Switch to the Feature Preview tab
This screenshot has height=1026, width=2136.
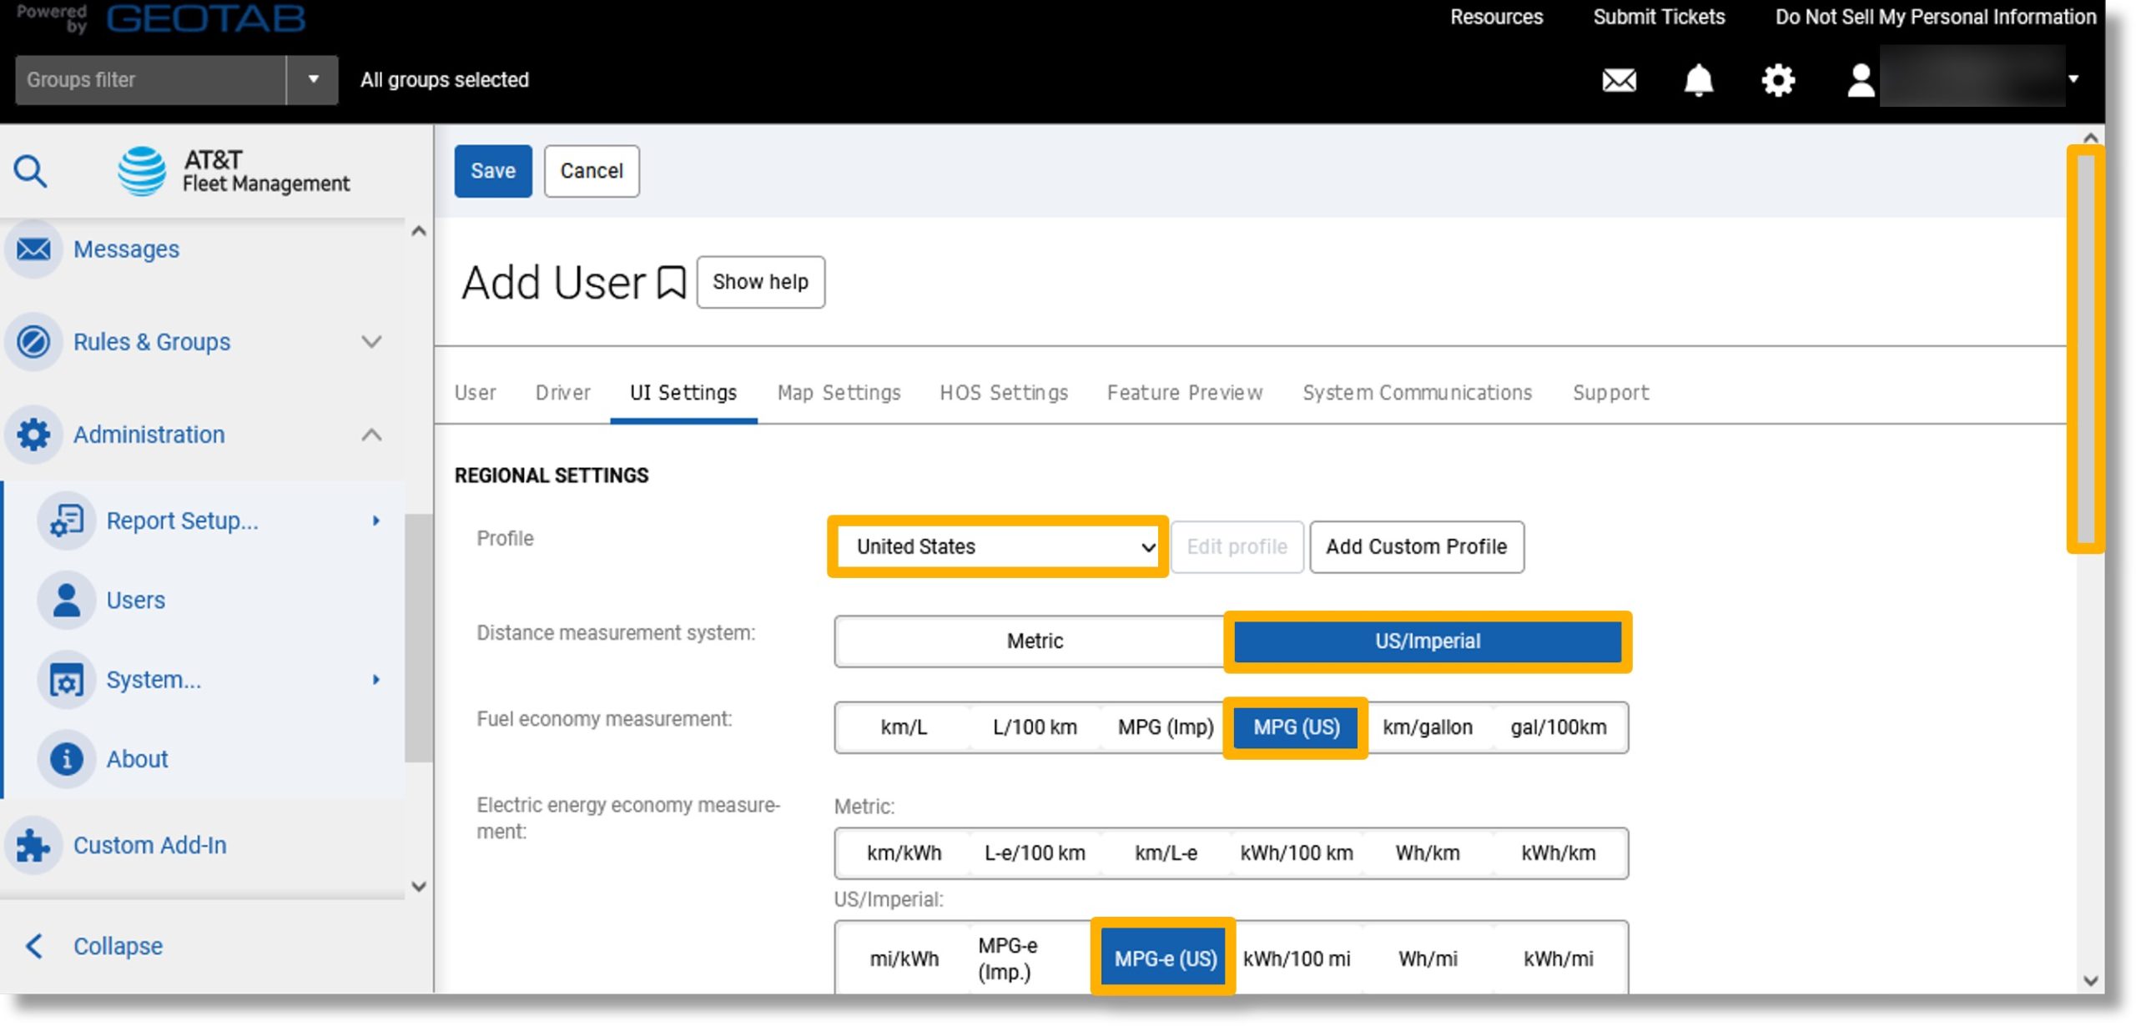(1184, 392)
